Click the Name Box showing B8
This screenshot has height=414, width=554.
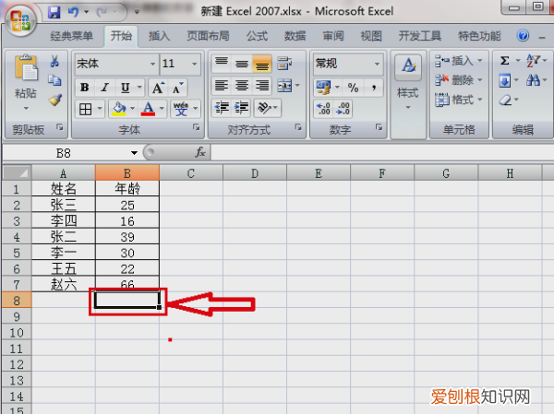pos(69,152)
